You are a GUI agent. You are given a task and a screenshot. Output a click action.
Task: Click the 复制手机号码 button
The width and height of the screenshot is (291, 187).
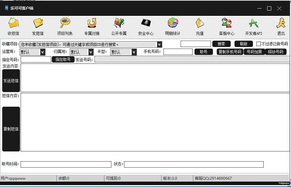[230, 52]
